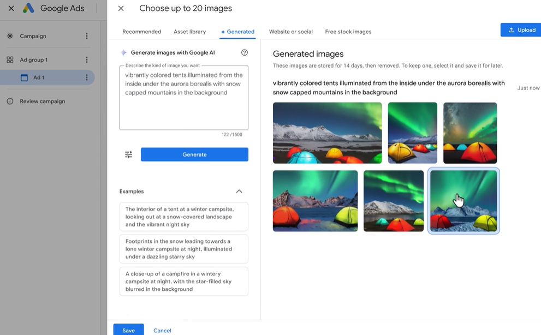Image resolution: width=541 pixels, height=335 pixels.
Task: Switch to the Asset library tab
Action: pos(189,32)
